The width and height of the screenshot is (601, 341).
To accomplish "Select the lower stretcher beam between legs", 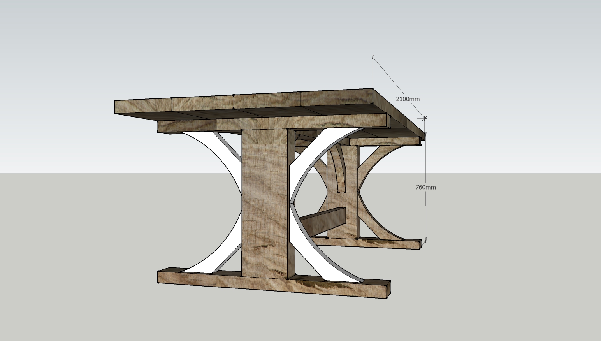I will 323,220.
